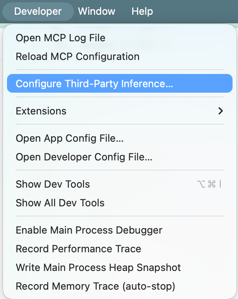Select the Extensions menu row
This screenshot has height=299, width=238.
click(117, 111)
